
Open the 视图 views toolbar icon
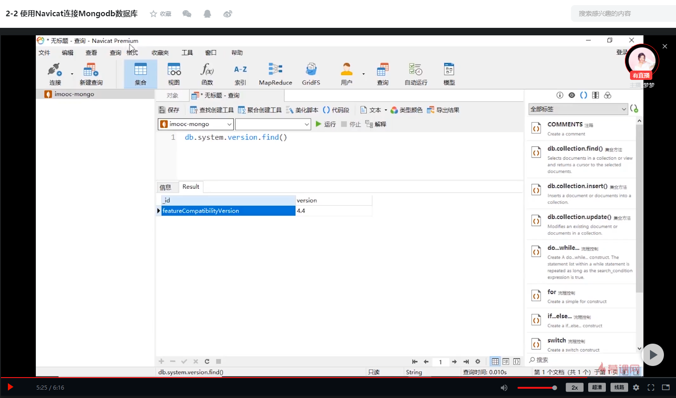(x=174, y=74)
